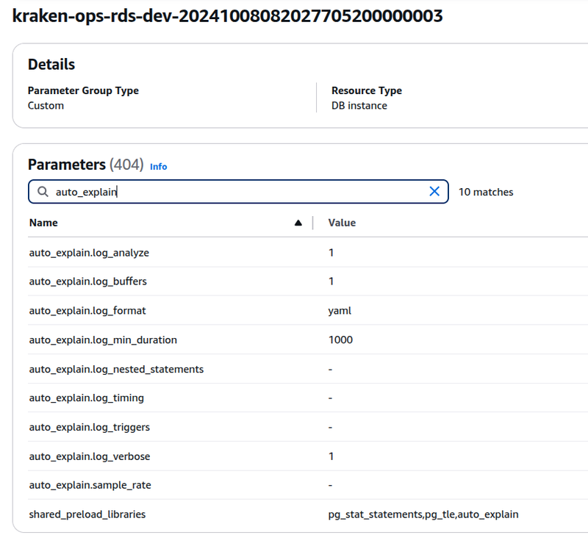Select auto_explain.log_min_duration parameter
This screenshot has height=535, width=588.
coord(103,340)
